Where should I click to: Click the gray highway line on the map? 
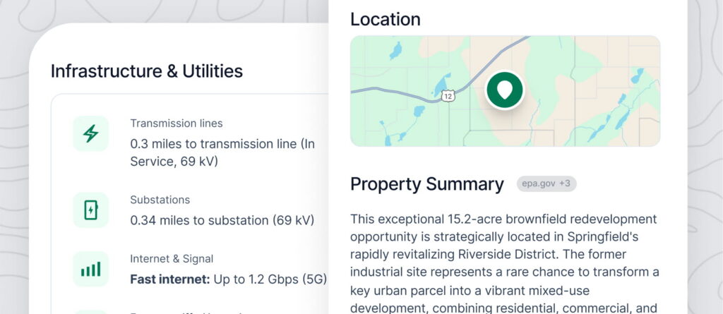click(x=395, y=91)
